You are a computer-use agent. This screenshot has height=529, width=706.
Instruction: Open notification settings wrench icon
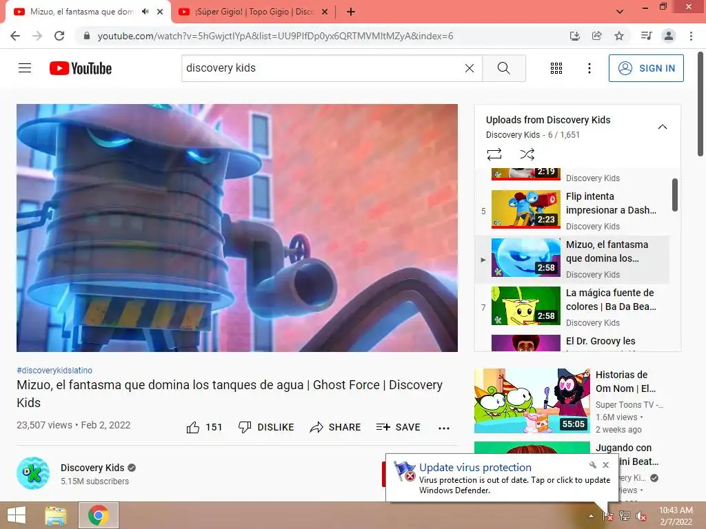592,465
